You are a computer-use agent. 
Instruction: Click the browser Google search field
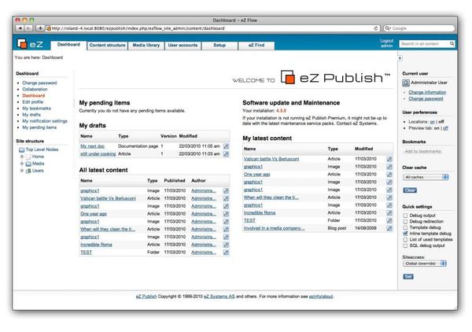(x=419, y=28)
